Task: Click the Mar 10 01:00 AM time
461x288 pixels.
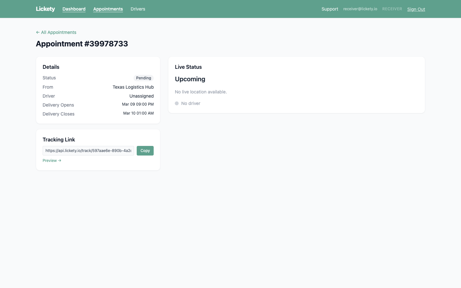Action: pyautogui.click(x=138, y=113)
